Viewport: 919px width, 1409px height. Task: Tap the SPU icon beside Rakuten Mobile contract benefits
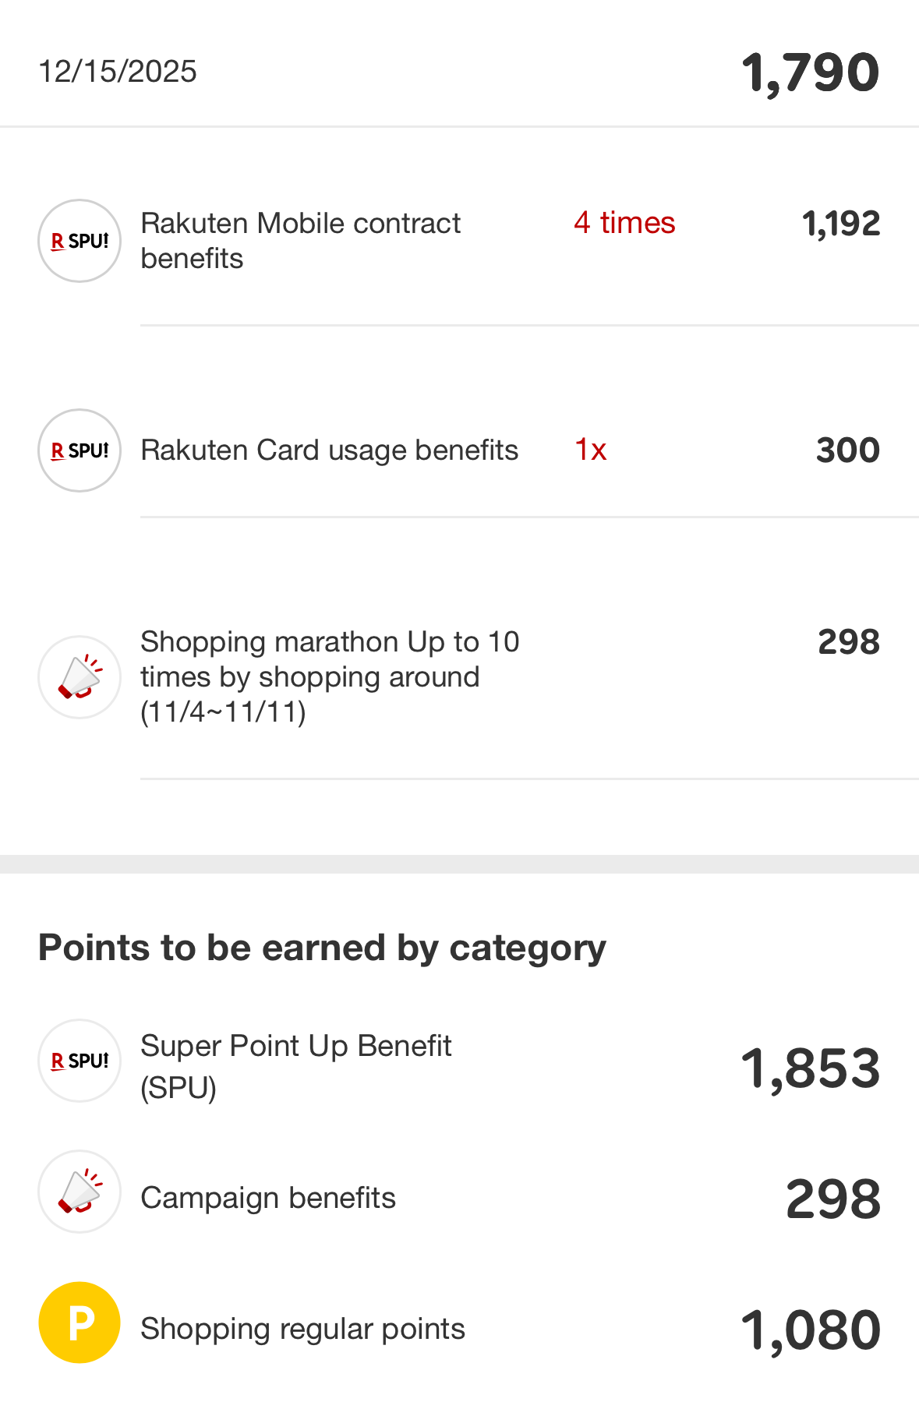tap(80, 241)
